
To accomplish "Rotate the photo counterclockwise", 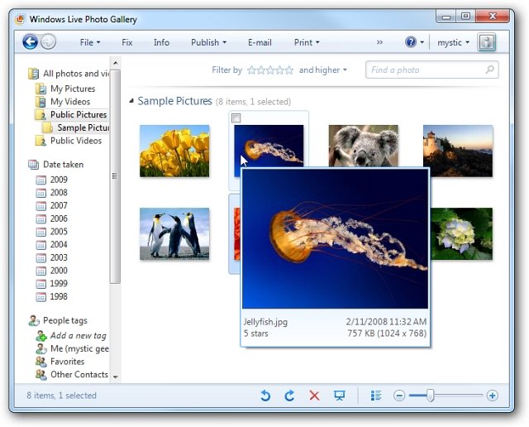I will [265, 396].
